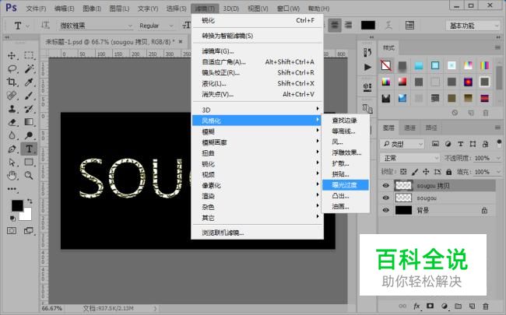Switch to the 路径 tab
Viewport: 506px width, 315px height.
[431, 128]
